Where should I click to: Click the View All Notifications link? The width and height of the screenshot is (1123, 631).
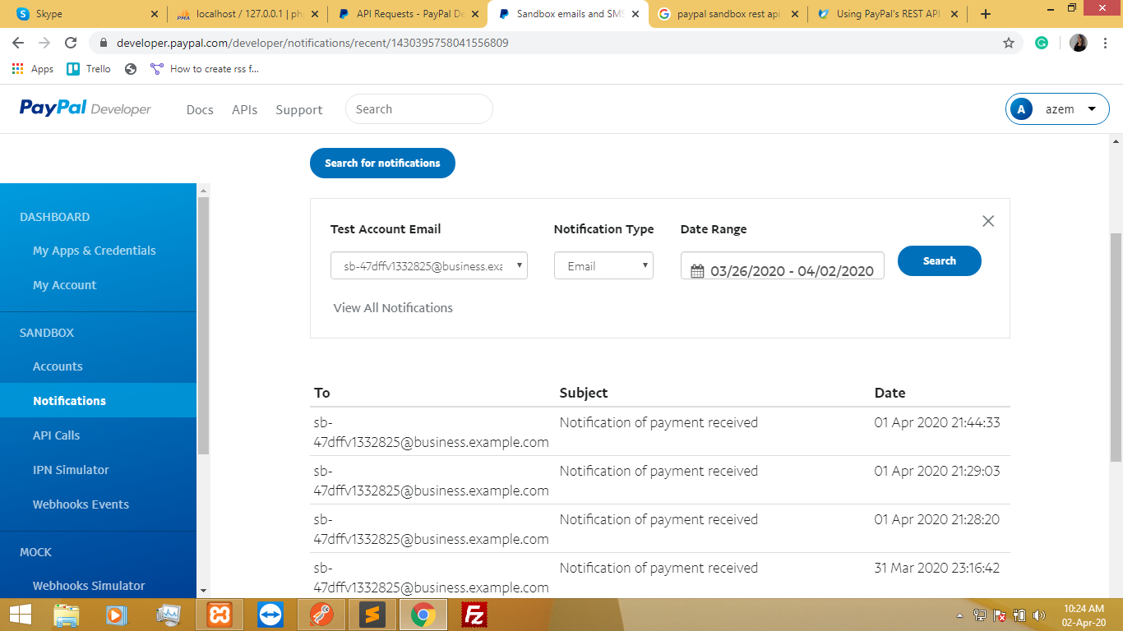[x=393, y=307]
